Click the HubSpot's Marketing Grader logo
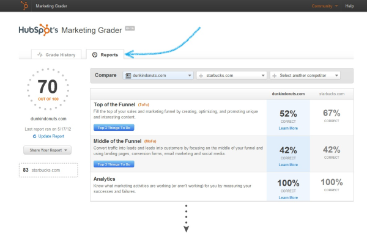Image resolution: width=367 pixels, height=234 pixels. pyautogui.click(x=70, y=30)
